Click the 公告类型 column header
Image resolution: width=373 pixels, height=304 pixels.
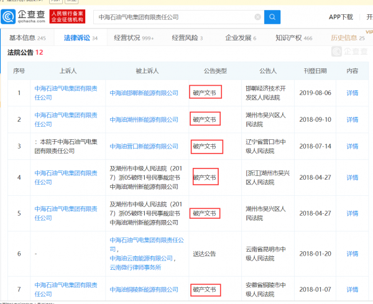point(215,71)
